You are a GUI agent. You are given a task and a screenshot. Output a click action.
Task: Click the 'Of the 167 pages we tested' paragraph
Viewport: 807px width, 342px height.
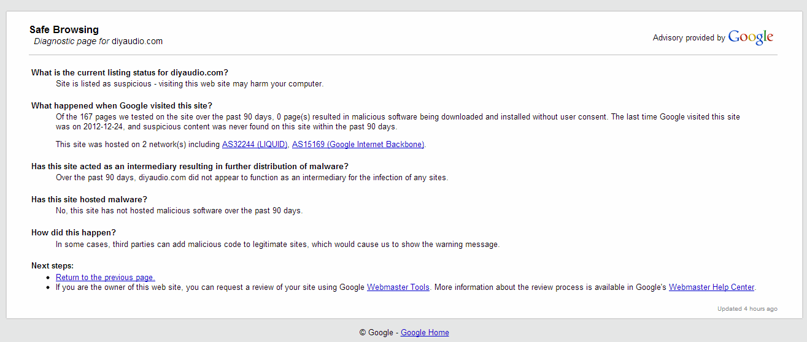coord(398,122)
